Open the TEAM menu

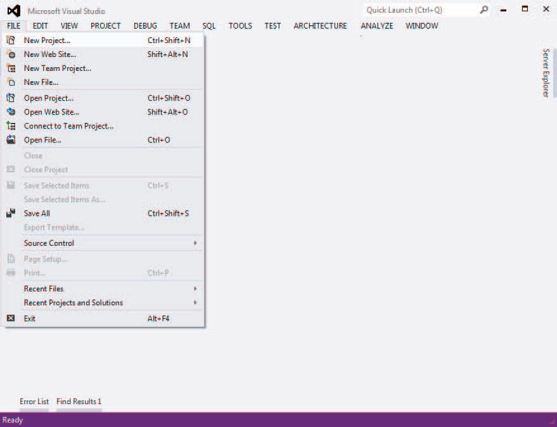pos(180,26)
